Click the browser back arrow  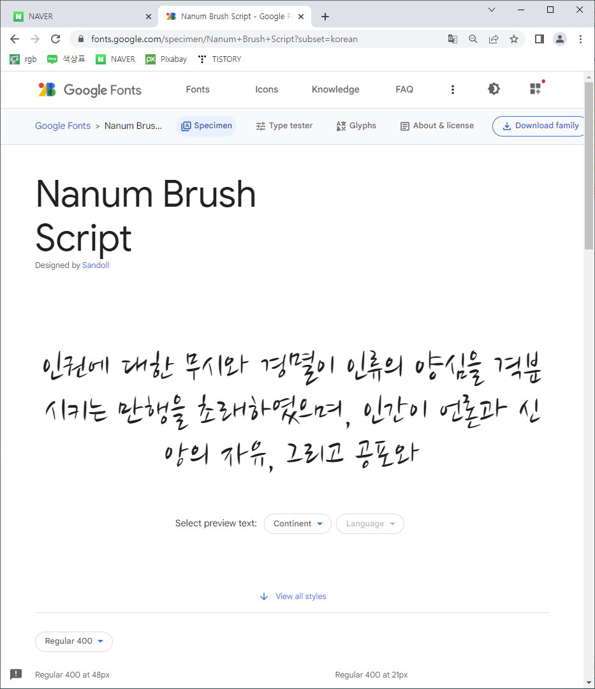click(15, 39)
